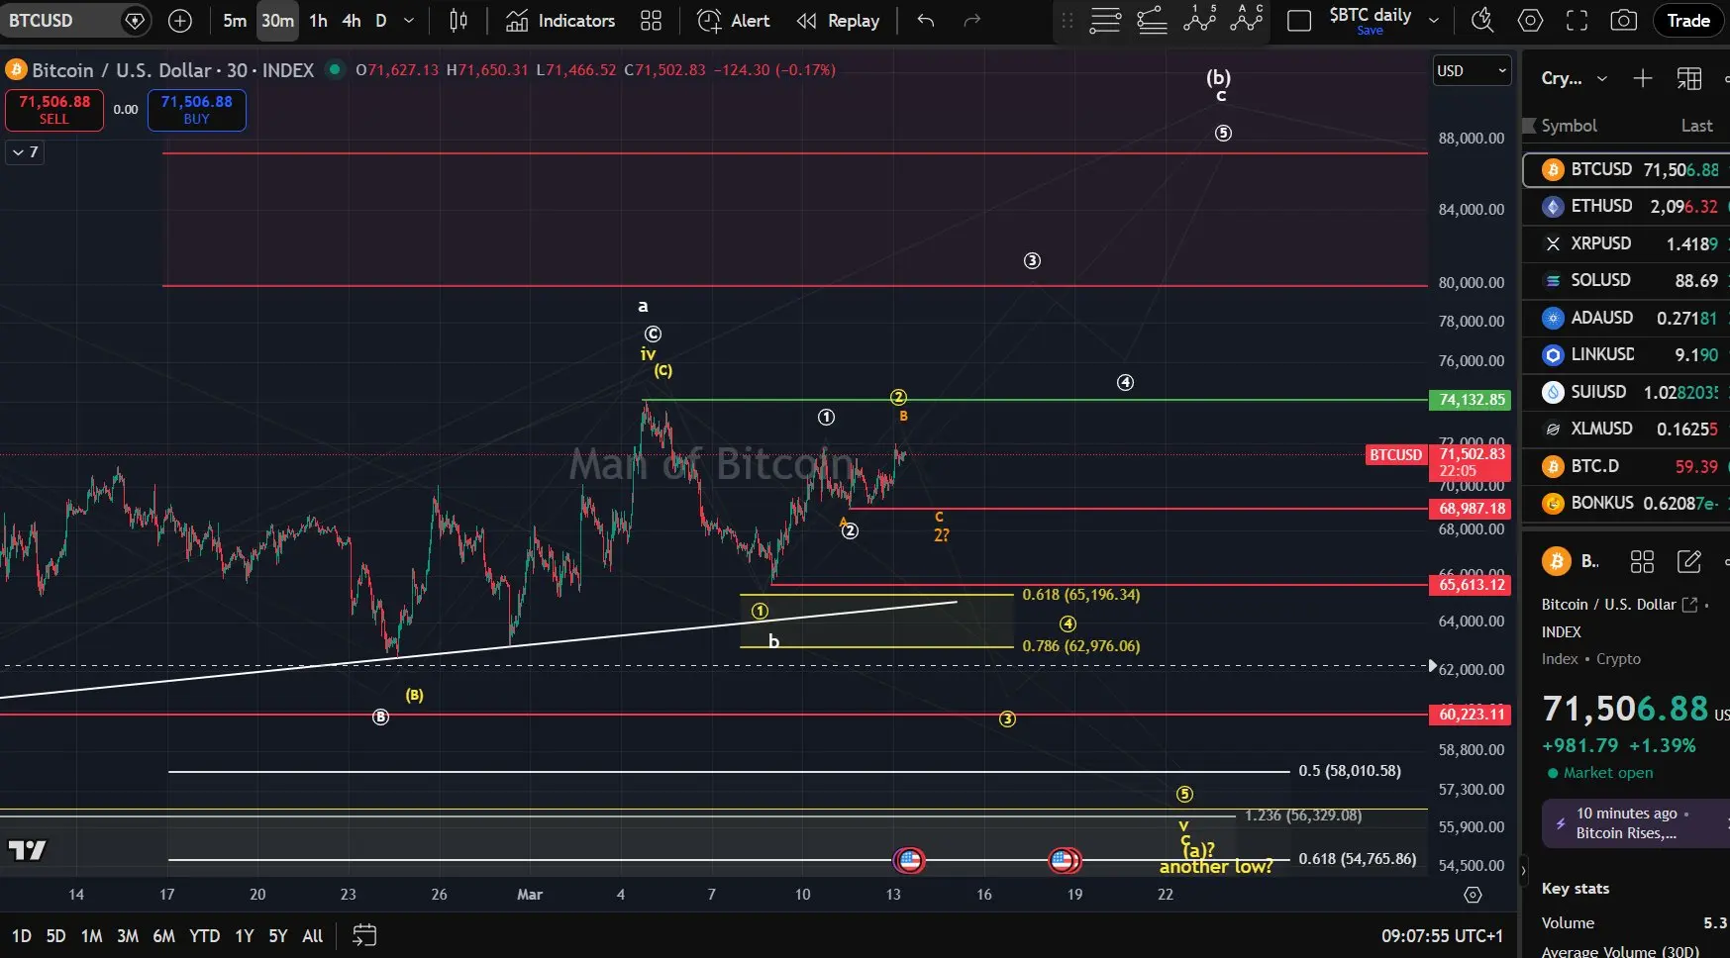Click the first economic event flag marker
1730x958 pixels.
click(909, 860)
